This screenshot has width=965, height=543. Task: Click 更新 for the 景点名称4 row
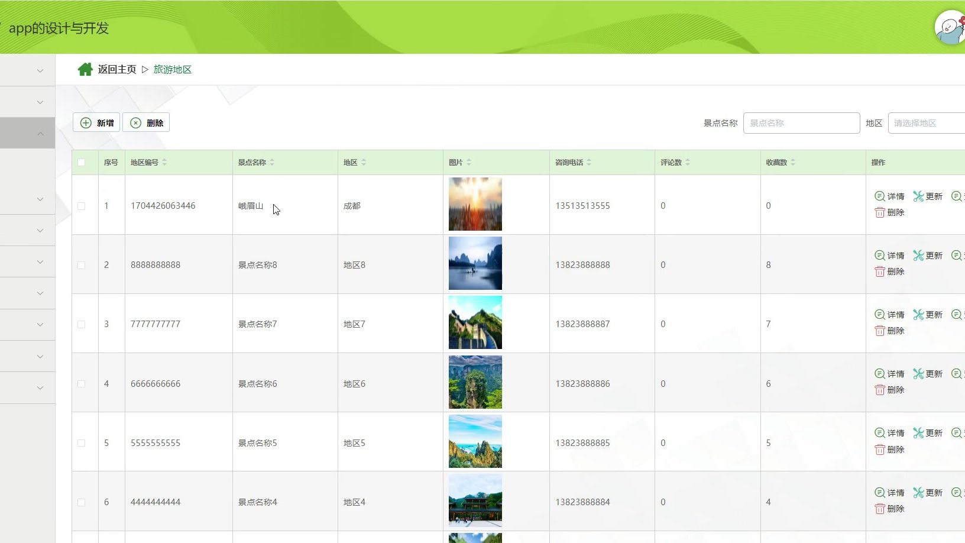pyautogui.click(x=928, y=493)
